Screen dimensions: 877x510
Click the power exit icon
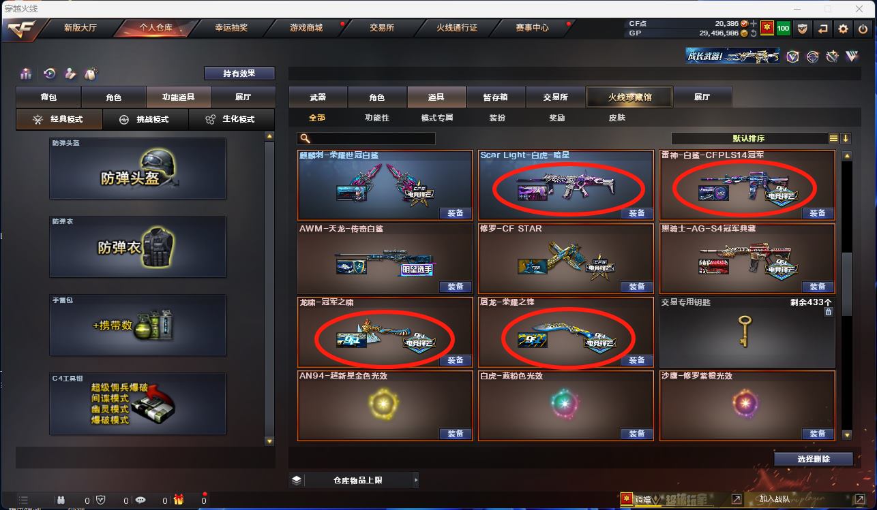point(863,29)
